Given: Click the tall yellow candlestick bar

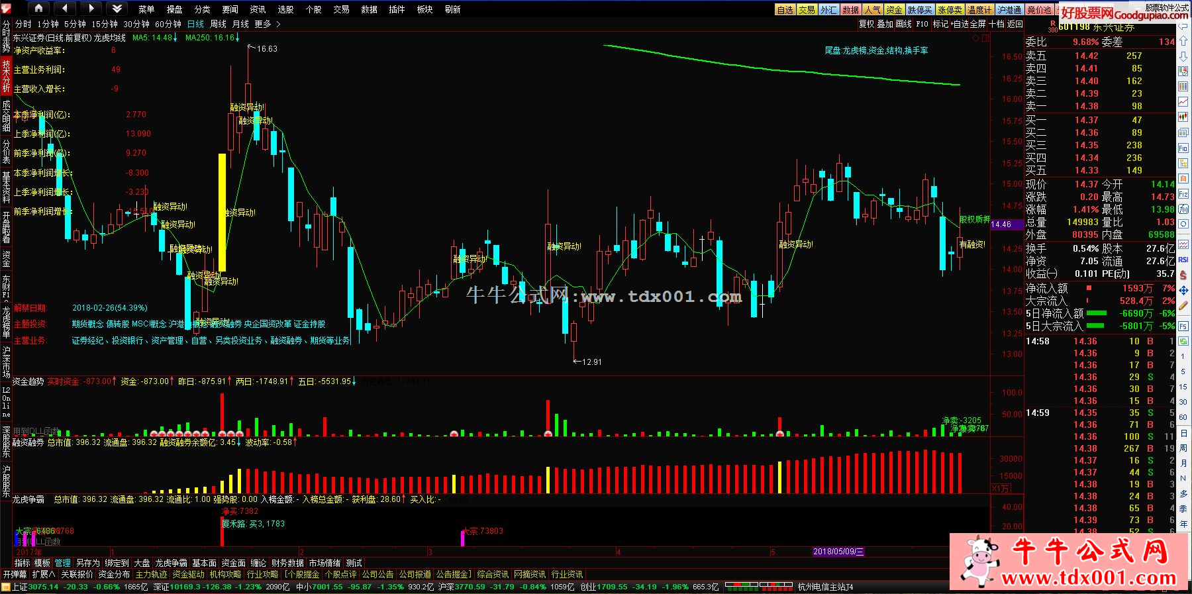Looking at the screenshot, I should click(222, 212).
